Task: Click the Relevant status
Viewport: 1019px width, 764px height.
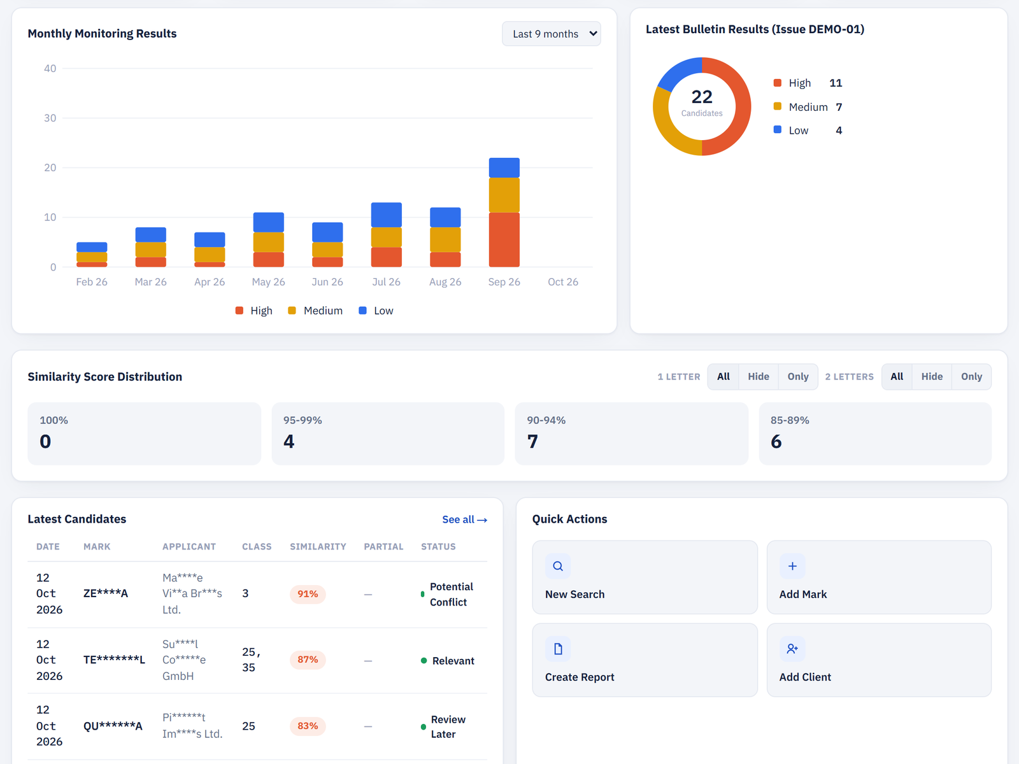Action: pyautogui.click(x=448, y=661)
